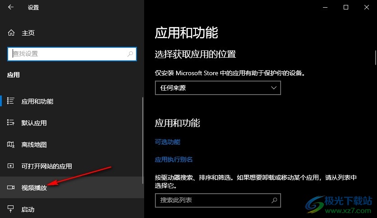377x218 pixels.
Task: Click the home icon next to 主页
Action: (x=11, y=33)
